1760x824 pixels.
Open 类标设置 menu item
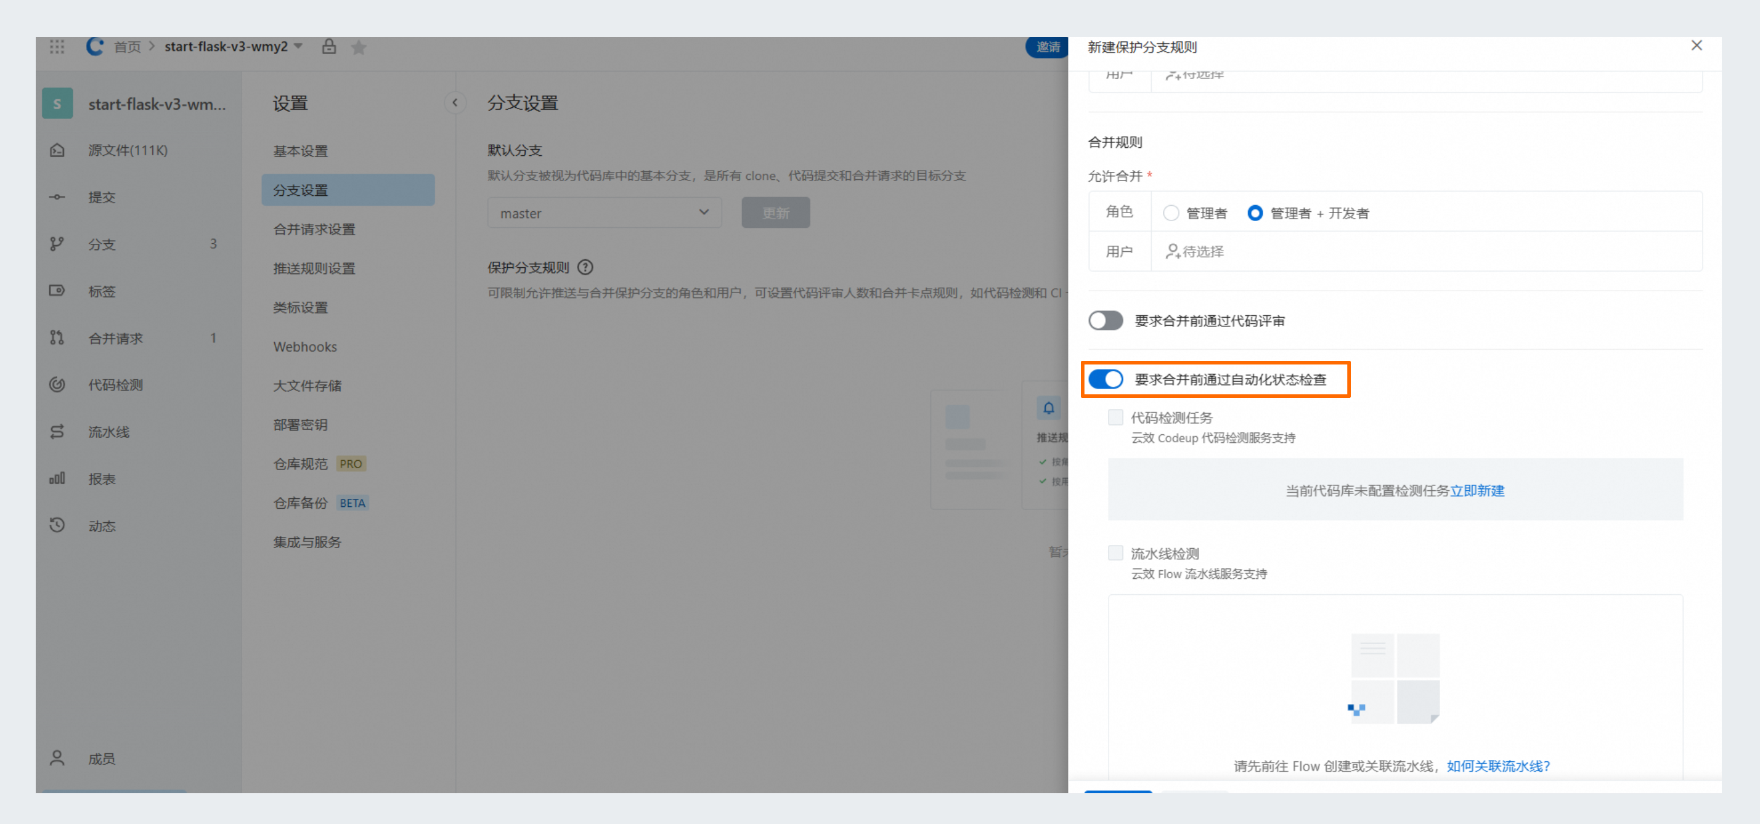coord(348,307)
